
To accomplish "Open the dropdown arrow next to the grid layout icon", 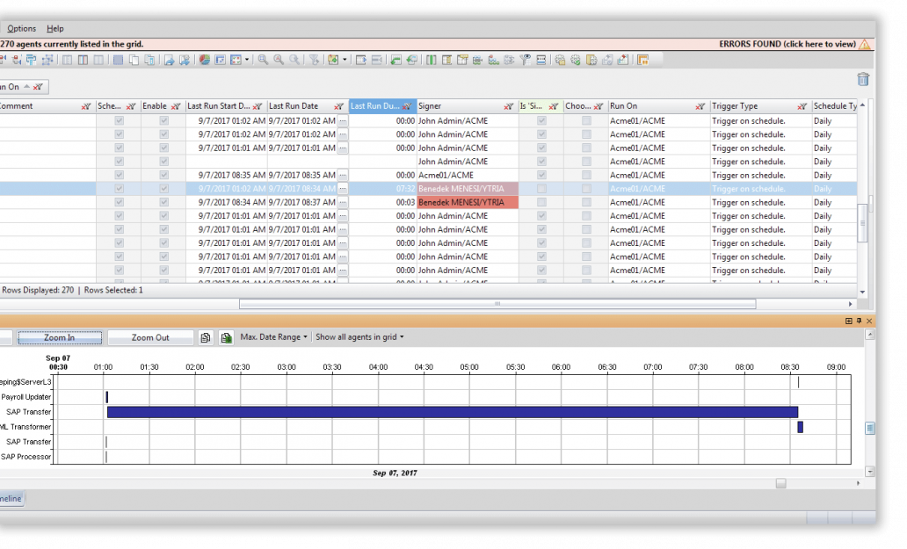I will [247, 60].
